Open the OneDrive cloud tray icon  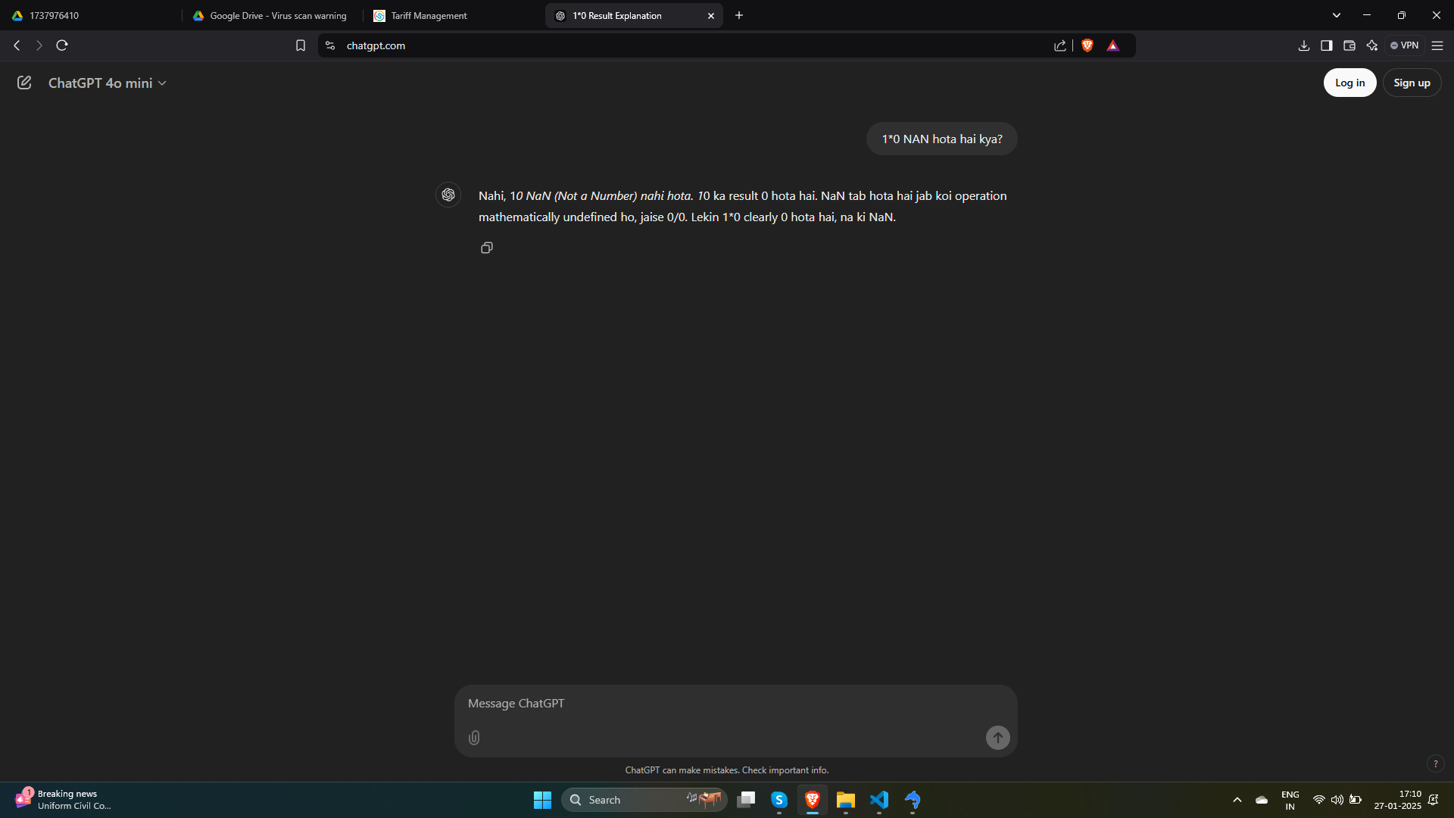click(1262, 800)
